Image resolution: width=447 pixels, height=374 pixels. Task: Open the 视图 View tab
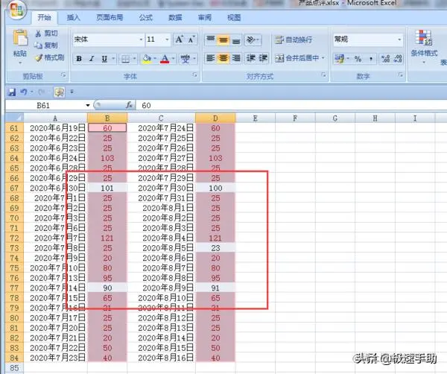234,17
